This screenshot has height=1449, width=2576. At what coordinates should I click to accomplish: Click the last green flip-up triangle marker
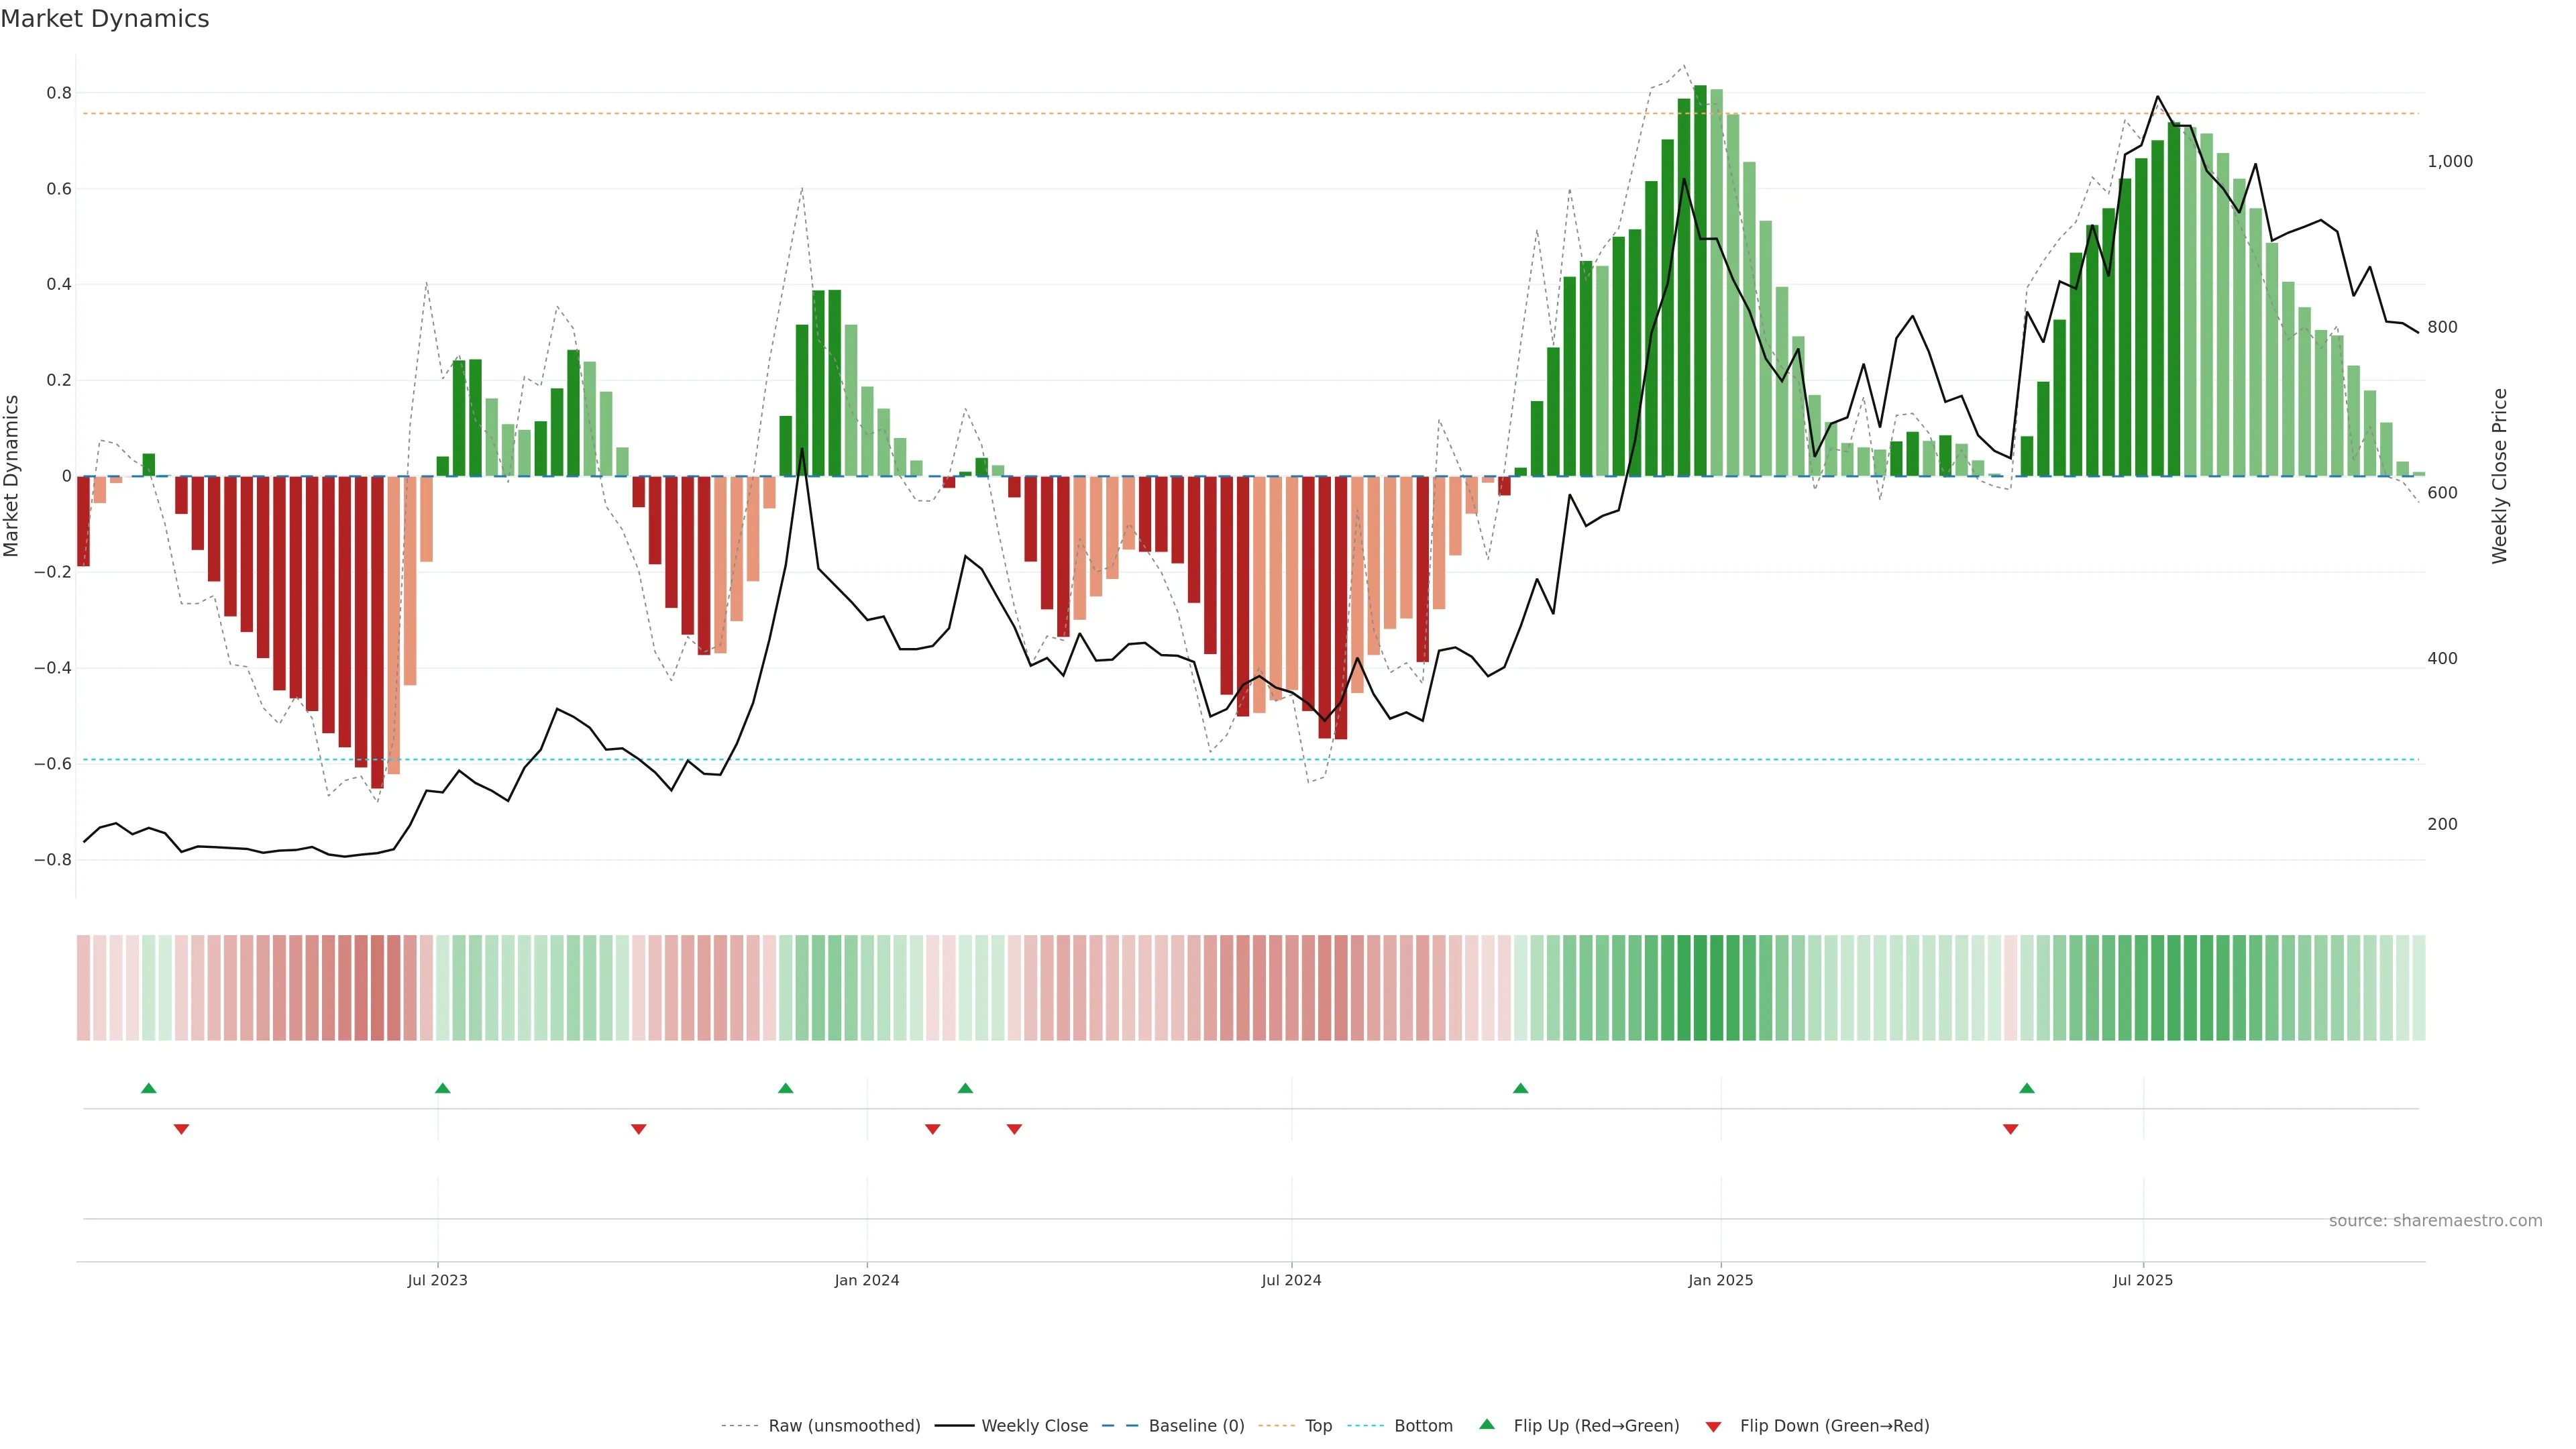click(x=2027, y=1088)
